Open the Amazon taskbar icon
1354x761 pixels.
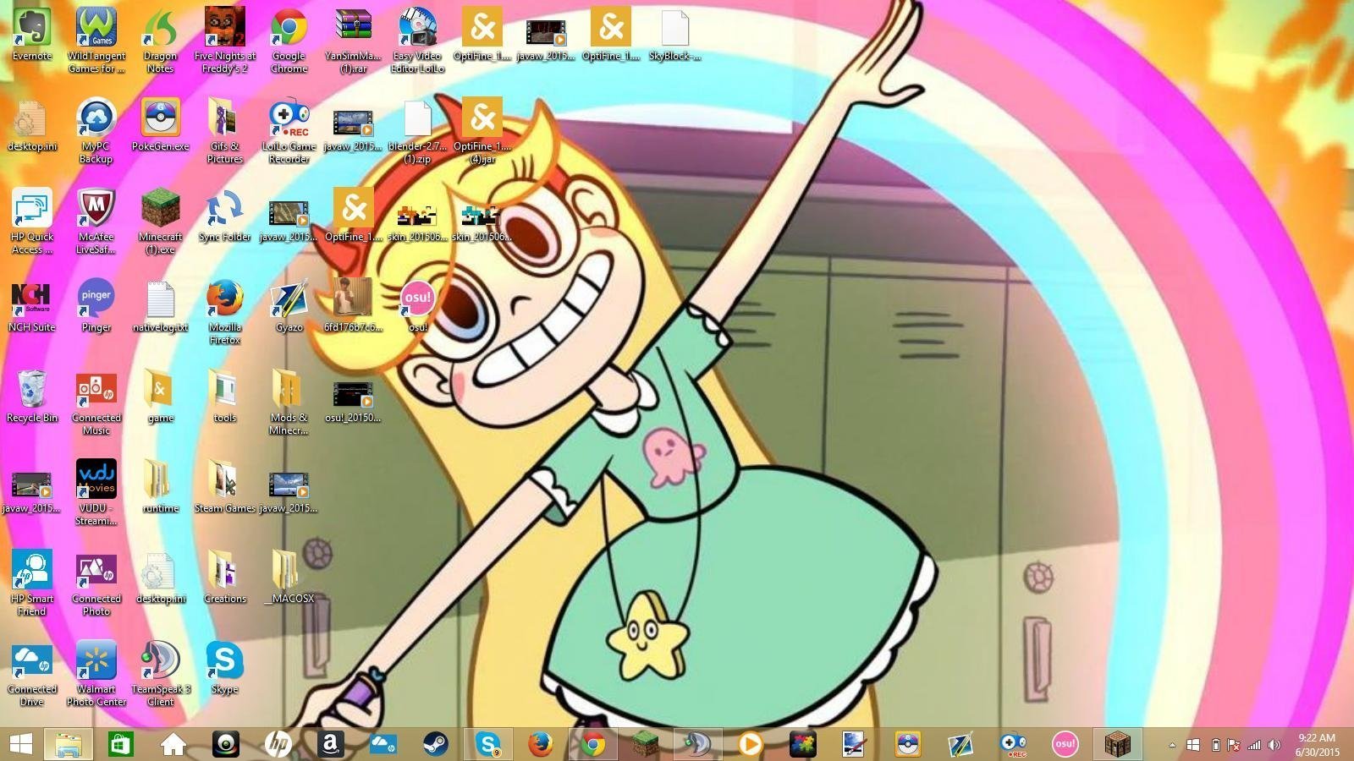330,744
